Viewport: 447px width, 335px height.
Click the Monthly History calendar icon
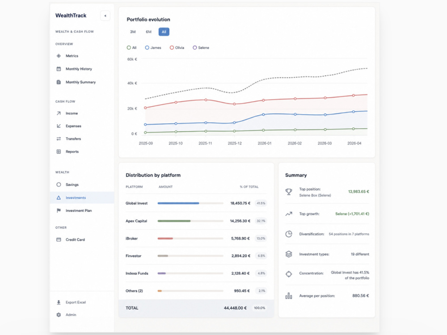[x=59, y=69]
